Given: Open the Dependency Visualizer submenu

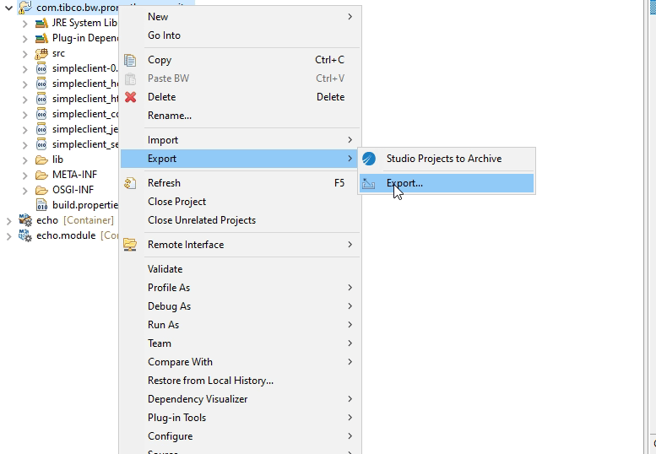Looking at the screenshot, I should [x=198, y=399].
